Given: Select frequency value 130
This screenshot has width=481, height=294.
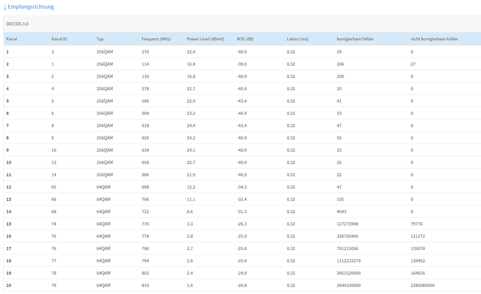Looking at the screenshot, I should pyautogui.click(x=145, y=77).
